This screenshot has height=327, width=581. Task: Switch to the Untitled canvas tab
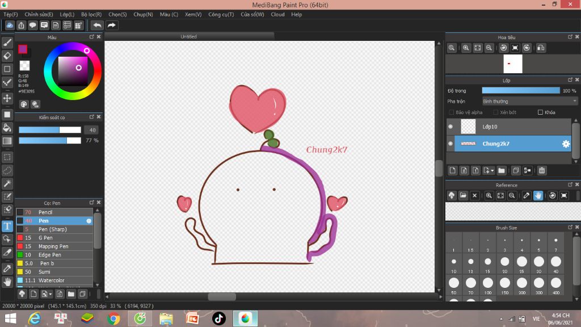tap(189, 36)
